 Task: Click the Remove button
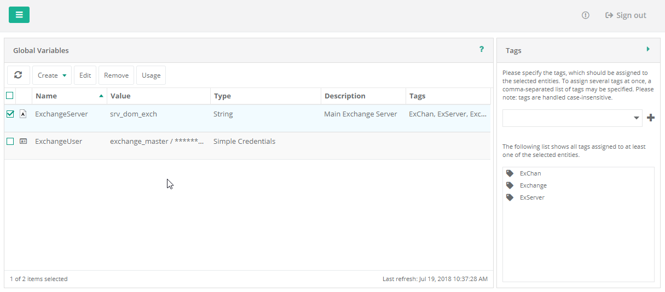(116, 75)
